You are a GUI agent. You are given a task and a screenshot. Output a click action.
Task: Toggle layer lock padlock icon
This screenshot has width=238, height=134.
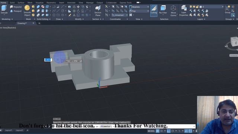pos(197,7)
